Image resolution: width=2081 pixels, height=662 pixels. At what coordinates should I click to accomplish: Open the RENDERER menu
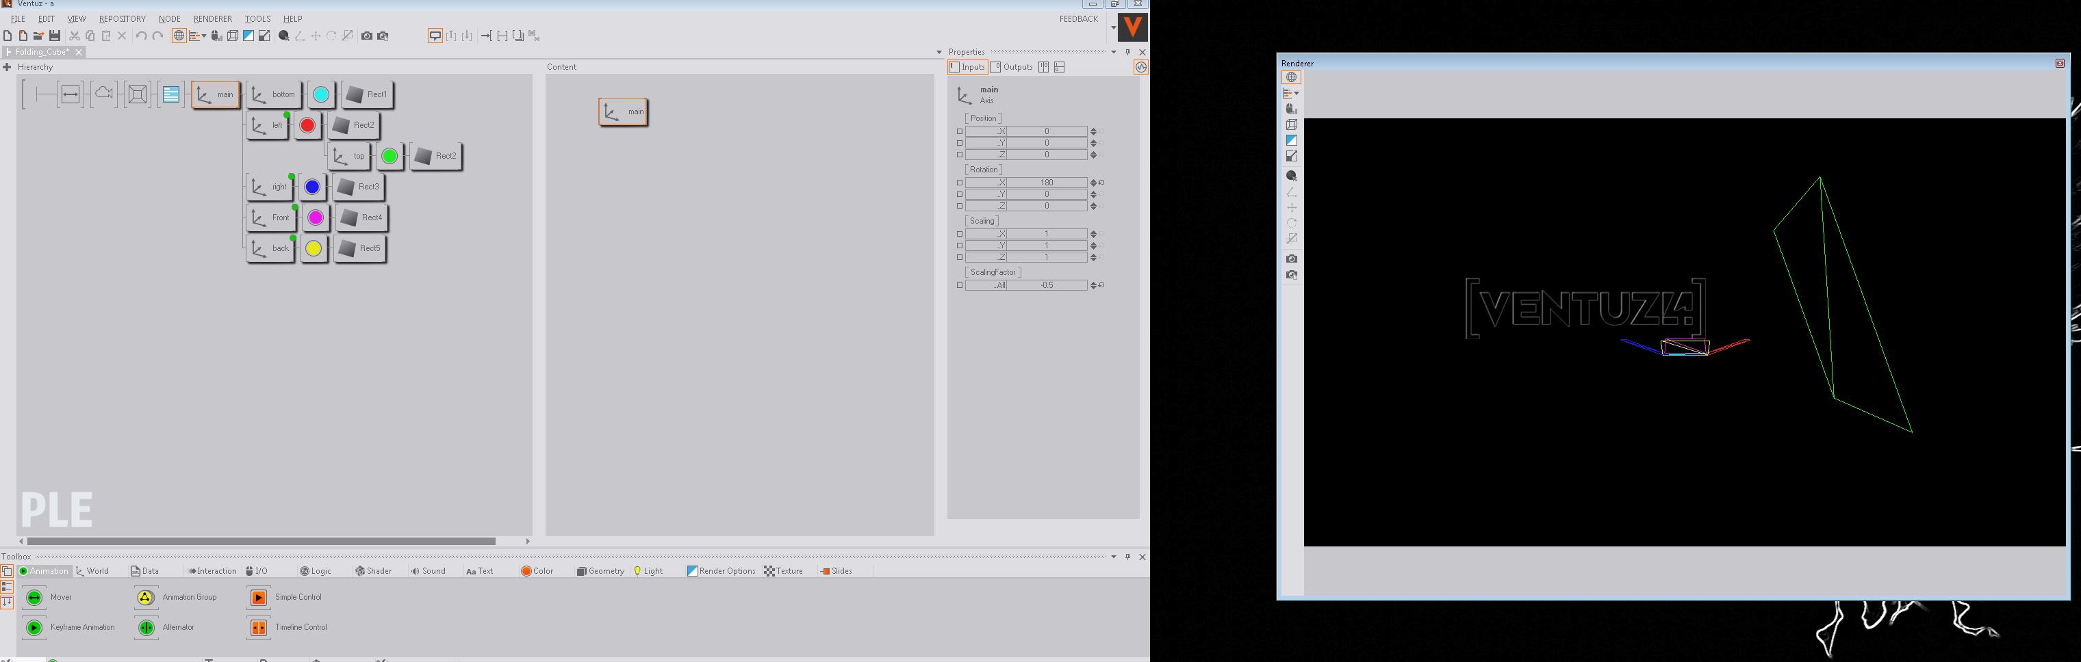[x=212, y=18]
